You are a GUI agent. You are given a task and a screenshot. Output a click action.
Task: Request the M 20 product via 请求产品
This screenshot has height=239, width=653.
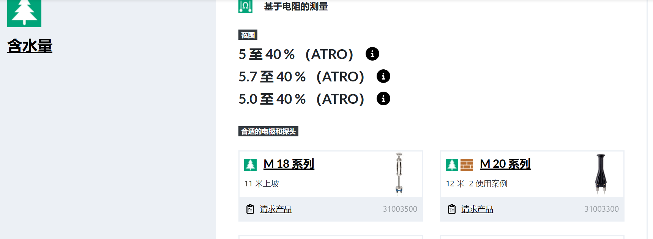[477, 209]
